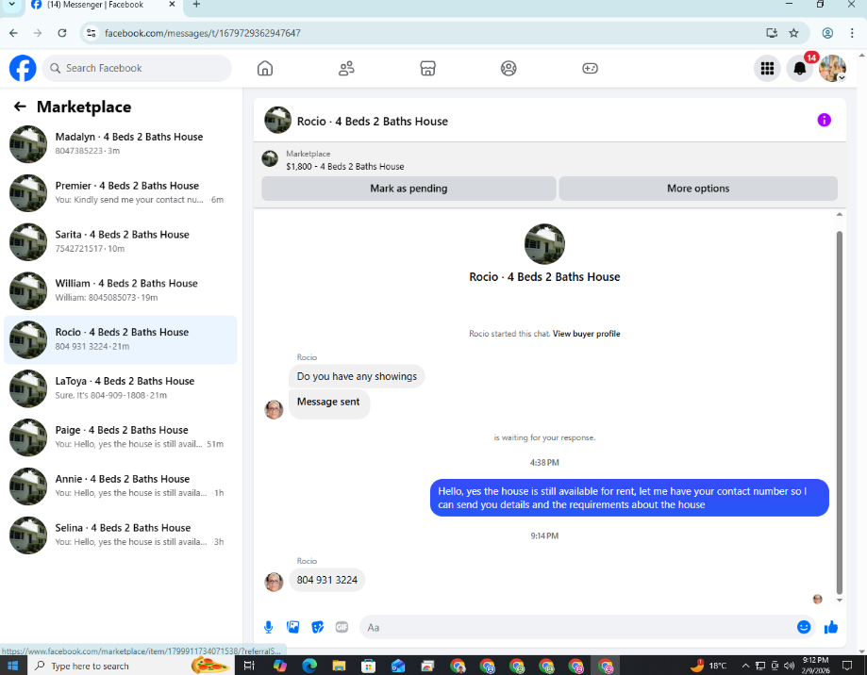Screen dimensions: 867x675
Task: Click the address bar URL
Action: click(x=203, y=33)
